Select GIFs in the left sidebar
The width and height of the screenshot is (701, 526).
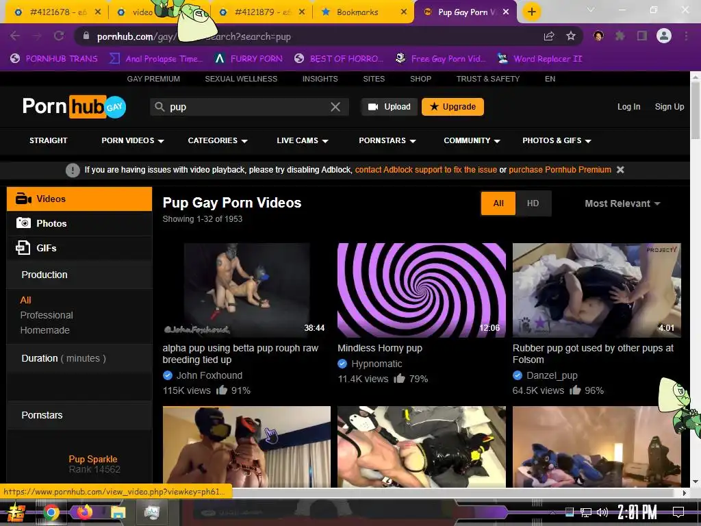[x=79, y=248]
